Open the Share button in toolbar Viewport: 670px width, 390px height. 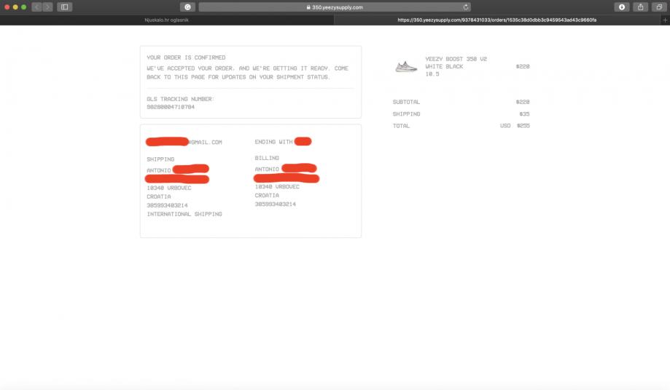coord(641,7)
